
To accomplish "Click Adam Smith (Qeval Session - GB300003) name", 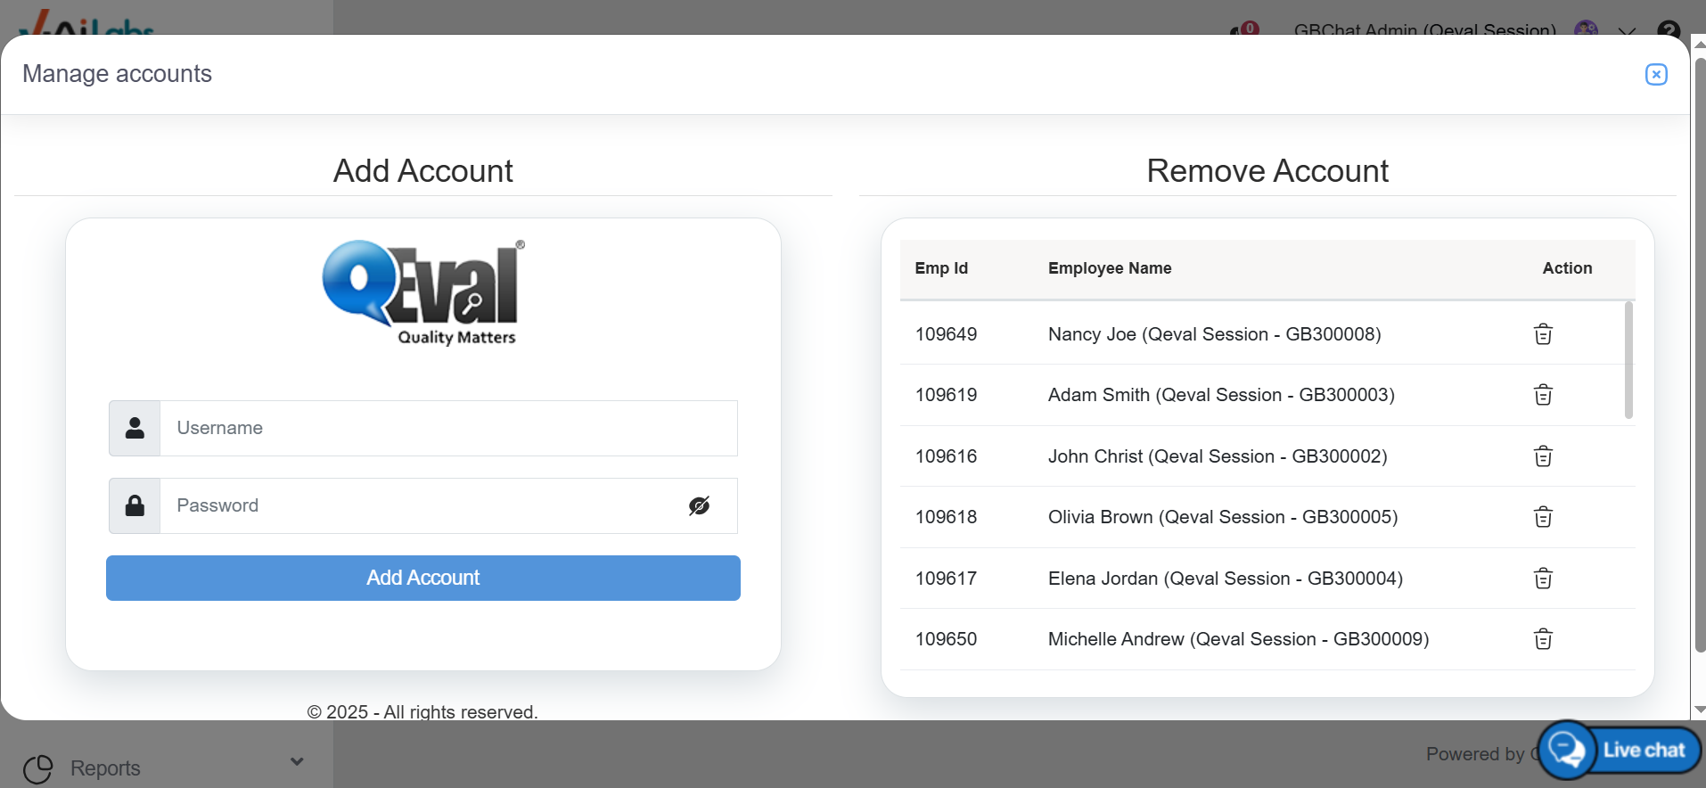I will (1221, 395).
